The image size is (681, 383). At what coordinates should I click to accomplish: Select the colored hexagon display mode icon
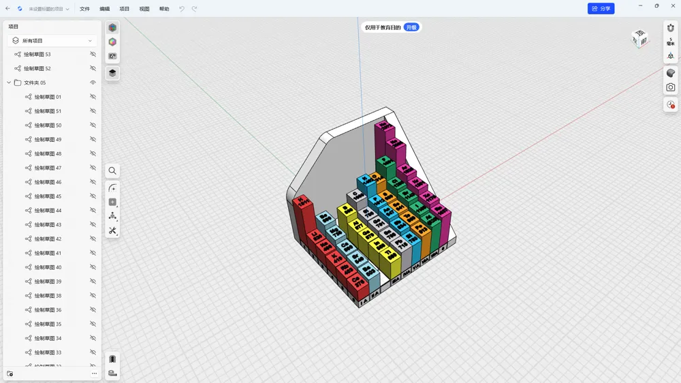[112, 28]
